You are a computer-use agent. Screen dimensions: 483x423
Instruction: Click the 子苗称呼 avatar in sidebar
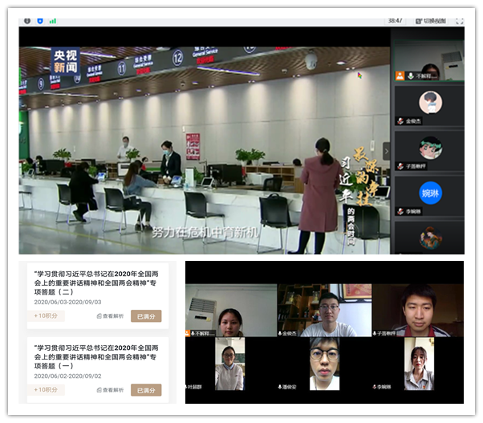(430, 148)
